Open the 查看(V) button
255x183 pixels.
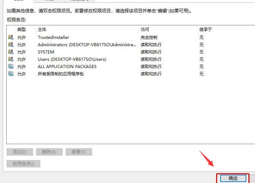click(79, 152)
